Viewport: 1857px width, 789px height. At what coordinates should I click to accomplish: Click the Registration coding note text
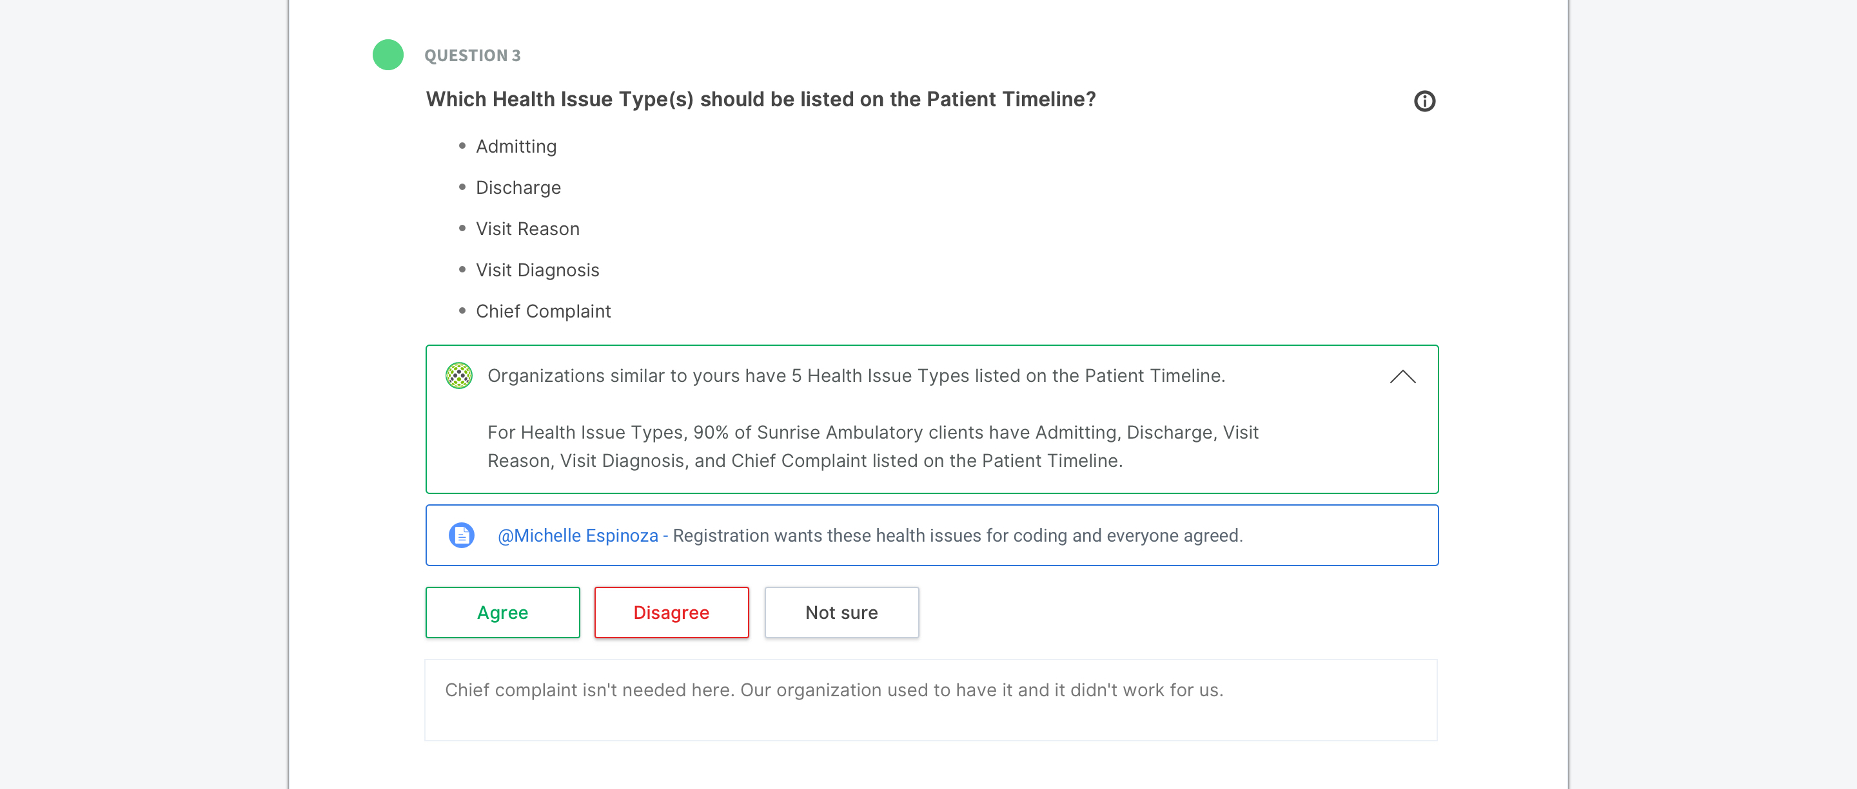point(958,536)
